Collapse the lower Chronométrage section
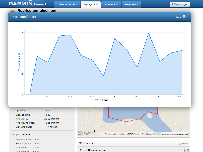 (81, 150)
